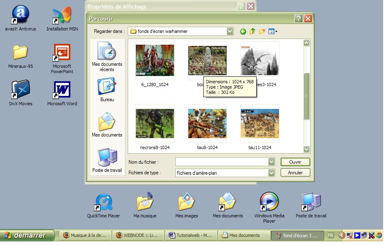The height and width of the screenshot is (245, 388).
Task: Go up one folder level
Action: point(253,31)
